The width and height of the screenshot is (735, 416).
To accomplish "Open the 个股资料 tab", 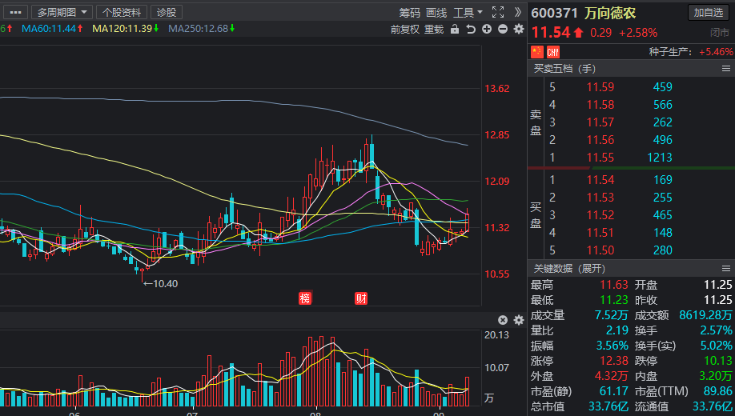I will 122,12.
